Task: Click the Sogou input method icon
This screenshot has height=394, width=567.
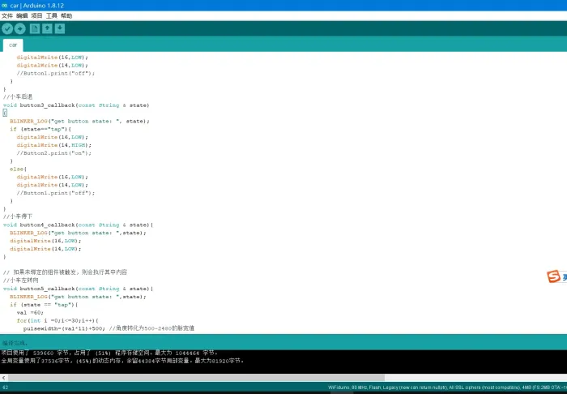Action: coord(553,276)
